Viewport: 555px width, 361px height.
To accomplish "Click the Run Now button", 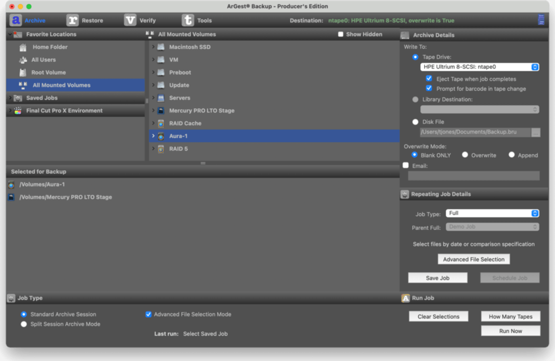I will [x=510, y=331].
